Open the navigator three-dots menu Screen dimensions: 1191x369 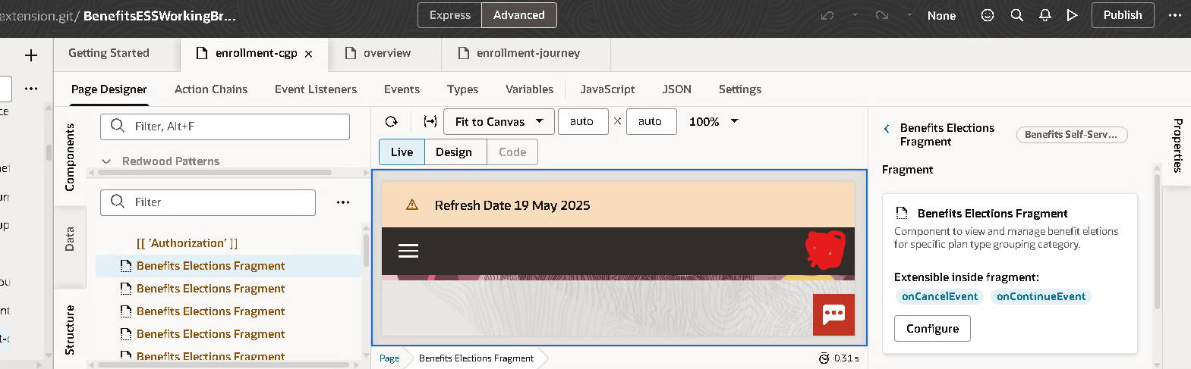[x=31, y=89]
